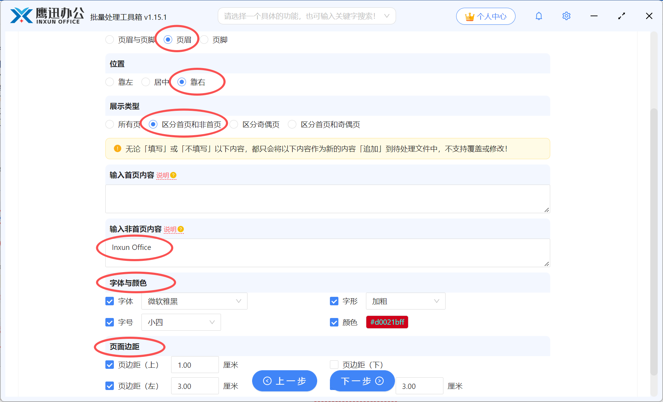The height and width of the screenshot is (402, 663).
Task: Select the 页眉 radio option
Action: coord(168,40)
